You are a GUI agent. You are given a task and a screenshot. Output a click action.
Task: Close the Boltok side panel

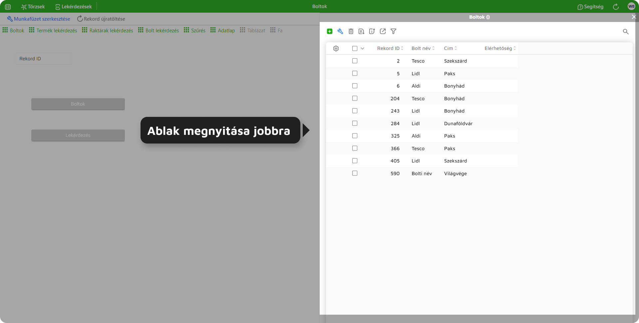pos(634,17)
